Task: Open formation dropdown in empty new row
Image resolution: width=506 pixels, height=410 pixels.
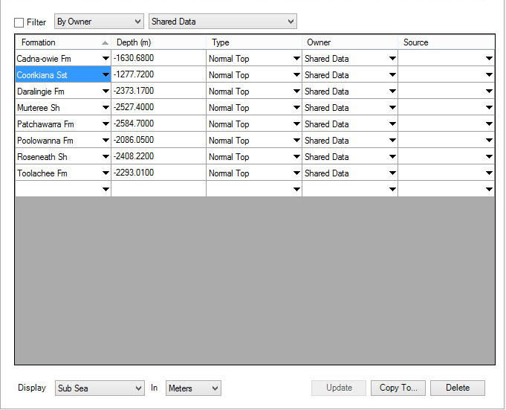Action: pyautogui.click(x=106, y=190)
